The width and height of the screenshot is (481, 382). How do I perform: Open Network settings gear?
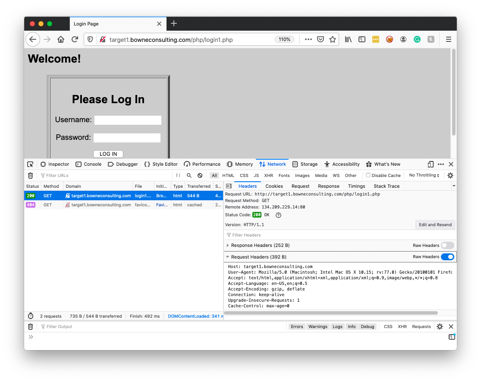tap(450, 176)
